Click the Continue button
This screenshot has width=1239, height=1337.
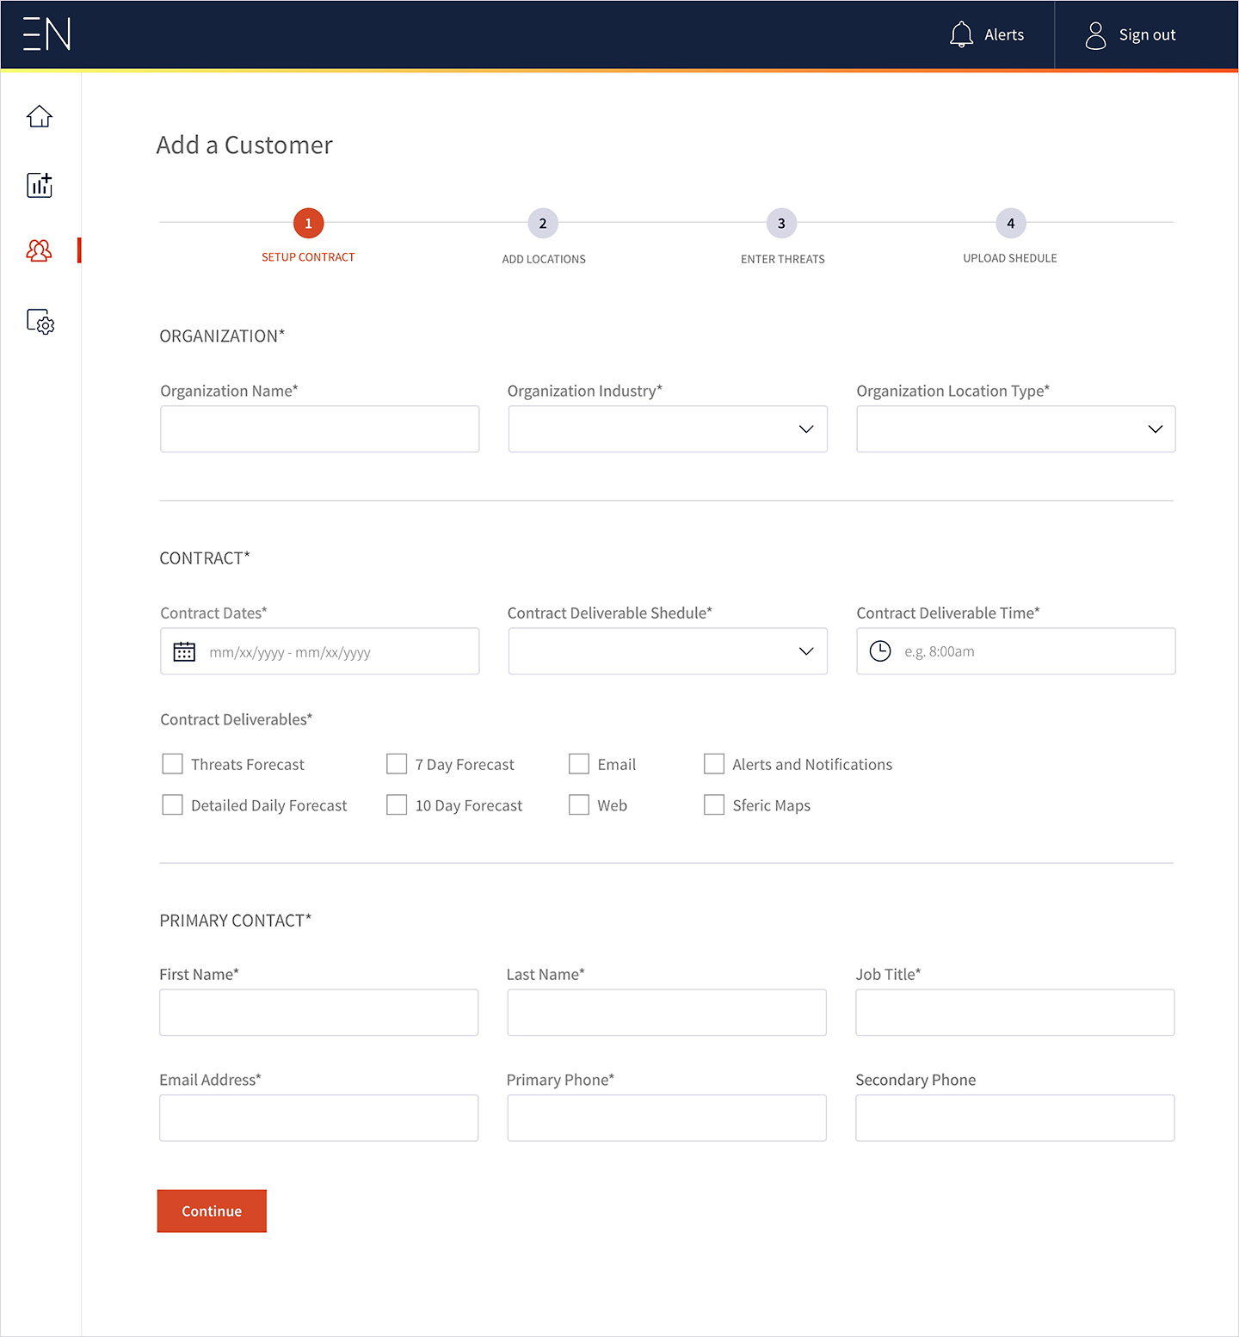212,1211
